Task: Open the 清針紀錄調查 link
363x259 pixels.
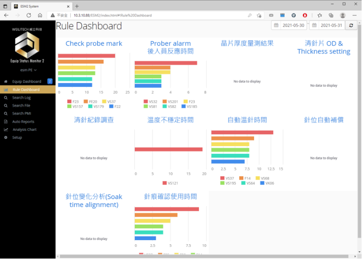Action: click(94, 120)
